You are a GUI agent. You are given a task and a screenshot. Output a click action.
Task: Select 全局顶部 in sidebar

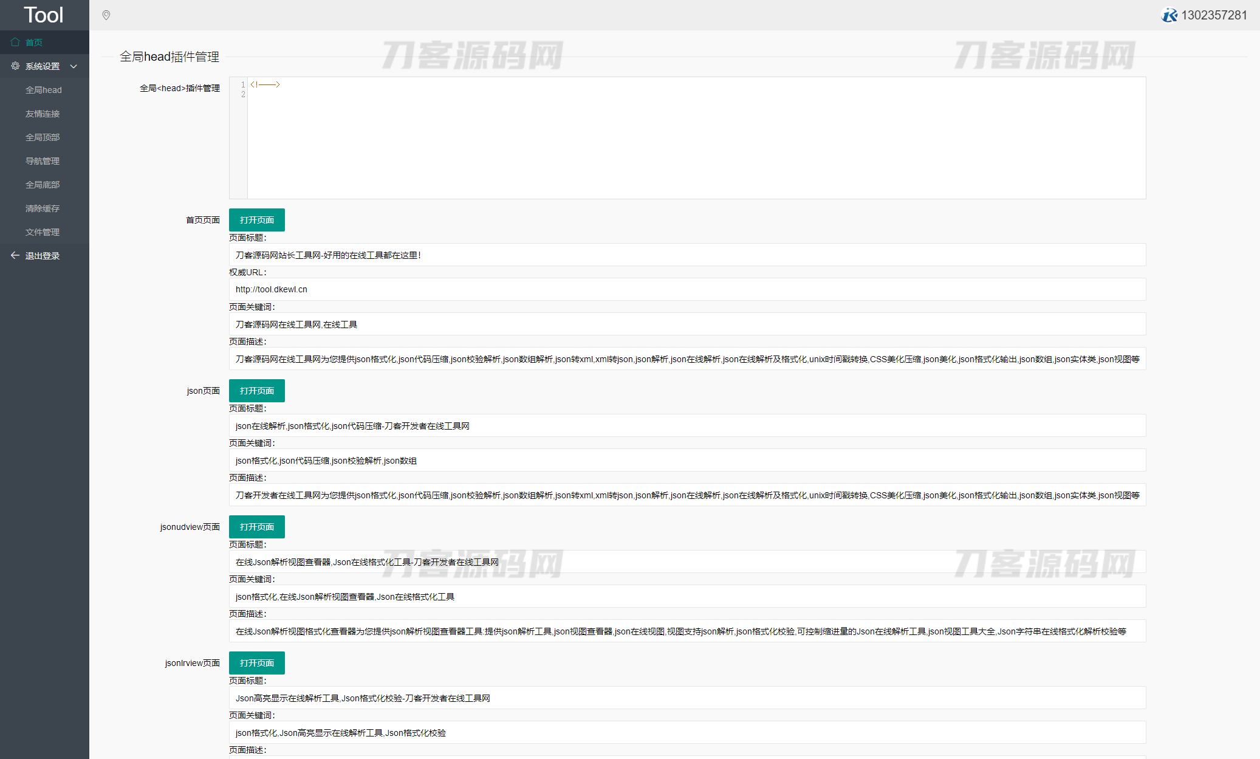[x=43, y=137]
